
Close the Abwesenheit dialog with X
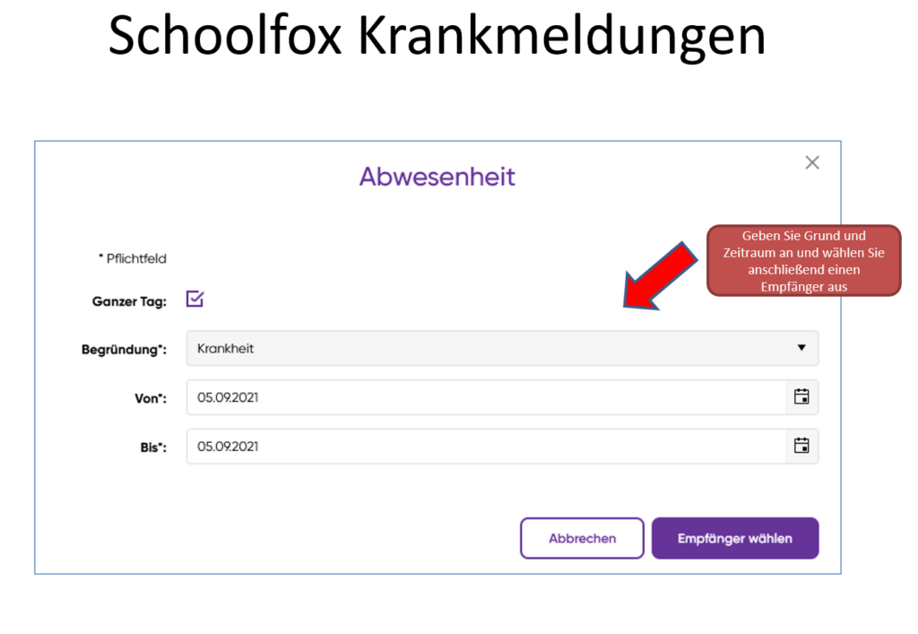[812, 162]
